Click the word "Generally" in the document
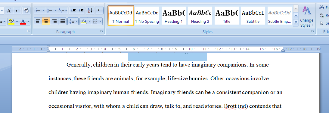The image size is (329, 113). (79, 65)
